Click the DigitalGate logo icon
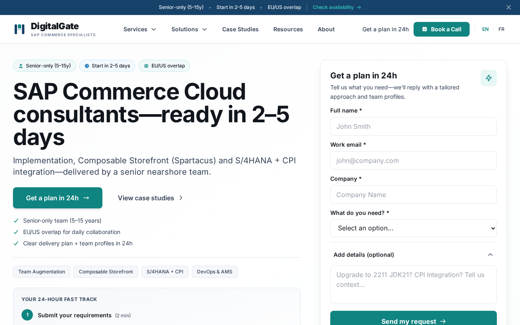This screenshot has width=520, height=325. tap(19, 29)
